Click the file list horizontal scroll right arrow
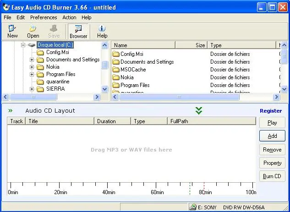Screen dimensions: 290x212 (277, 97)
